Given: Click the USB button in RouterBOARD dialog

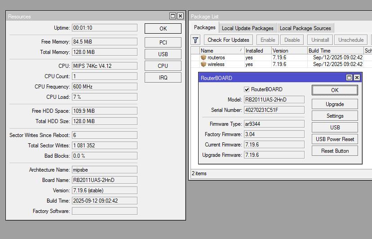Looking at the screenshot, I should pyautogui.click(x=335, y=128).
